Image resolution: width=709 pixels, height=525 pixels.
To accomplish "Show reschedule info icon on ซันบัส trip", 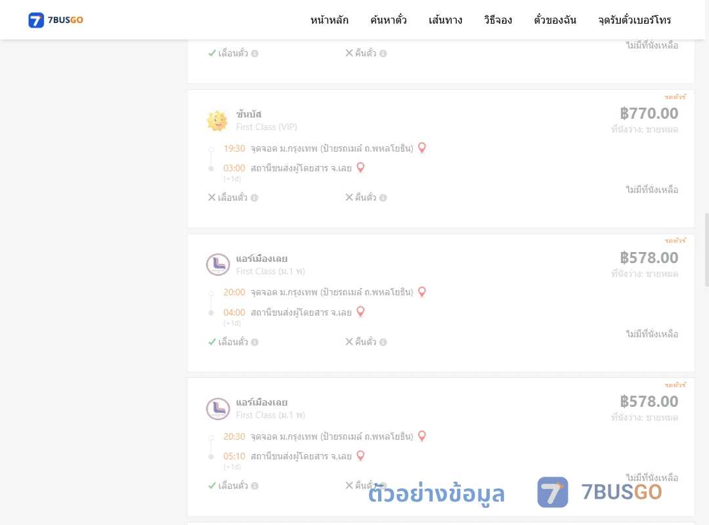I will click(255, 198).
